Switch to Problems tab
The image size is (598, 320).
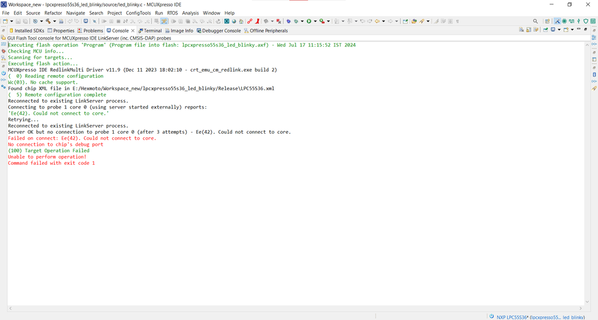(90, 30)
